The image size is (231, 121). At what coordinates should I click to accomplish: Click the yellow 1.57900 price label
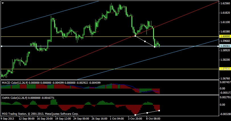tap(225, 69)
